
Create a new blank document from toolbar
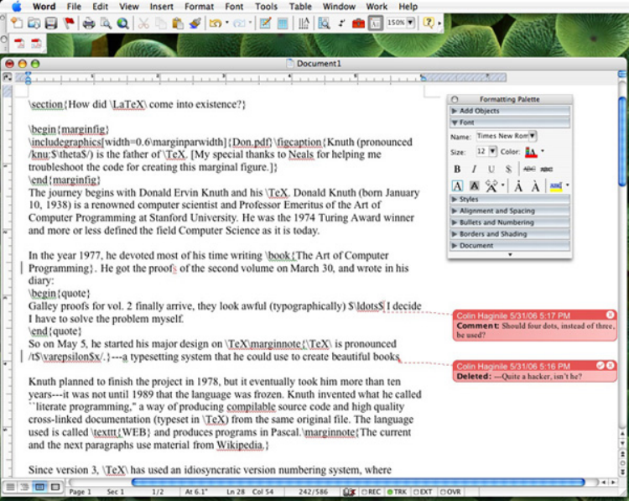[x=16, y=23]
